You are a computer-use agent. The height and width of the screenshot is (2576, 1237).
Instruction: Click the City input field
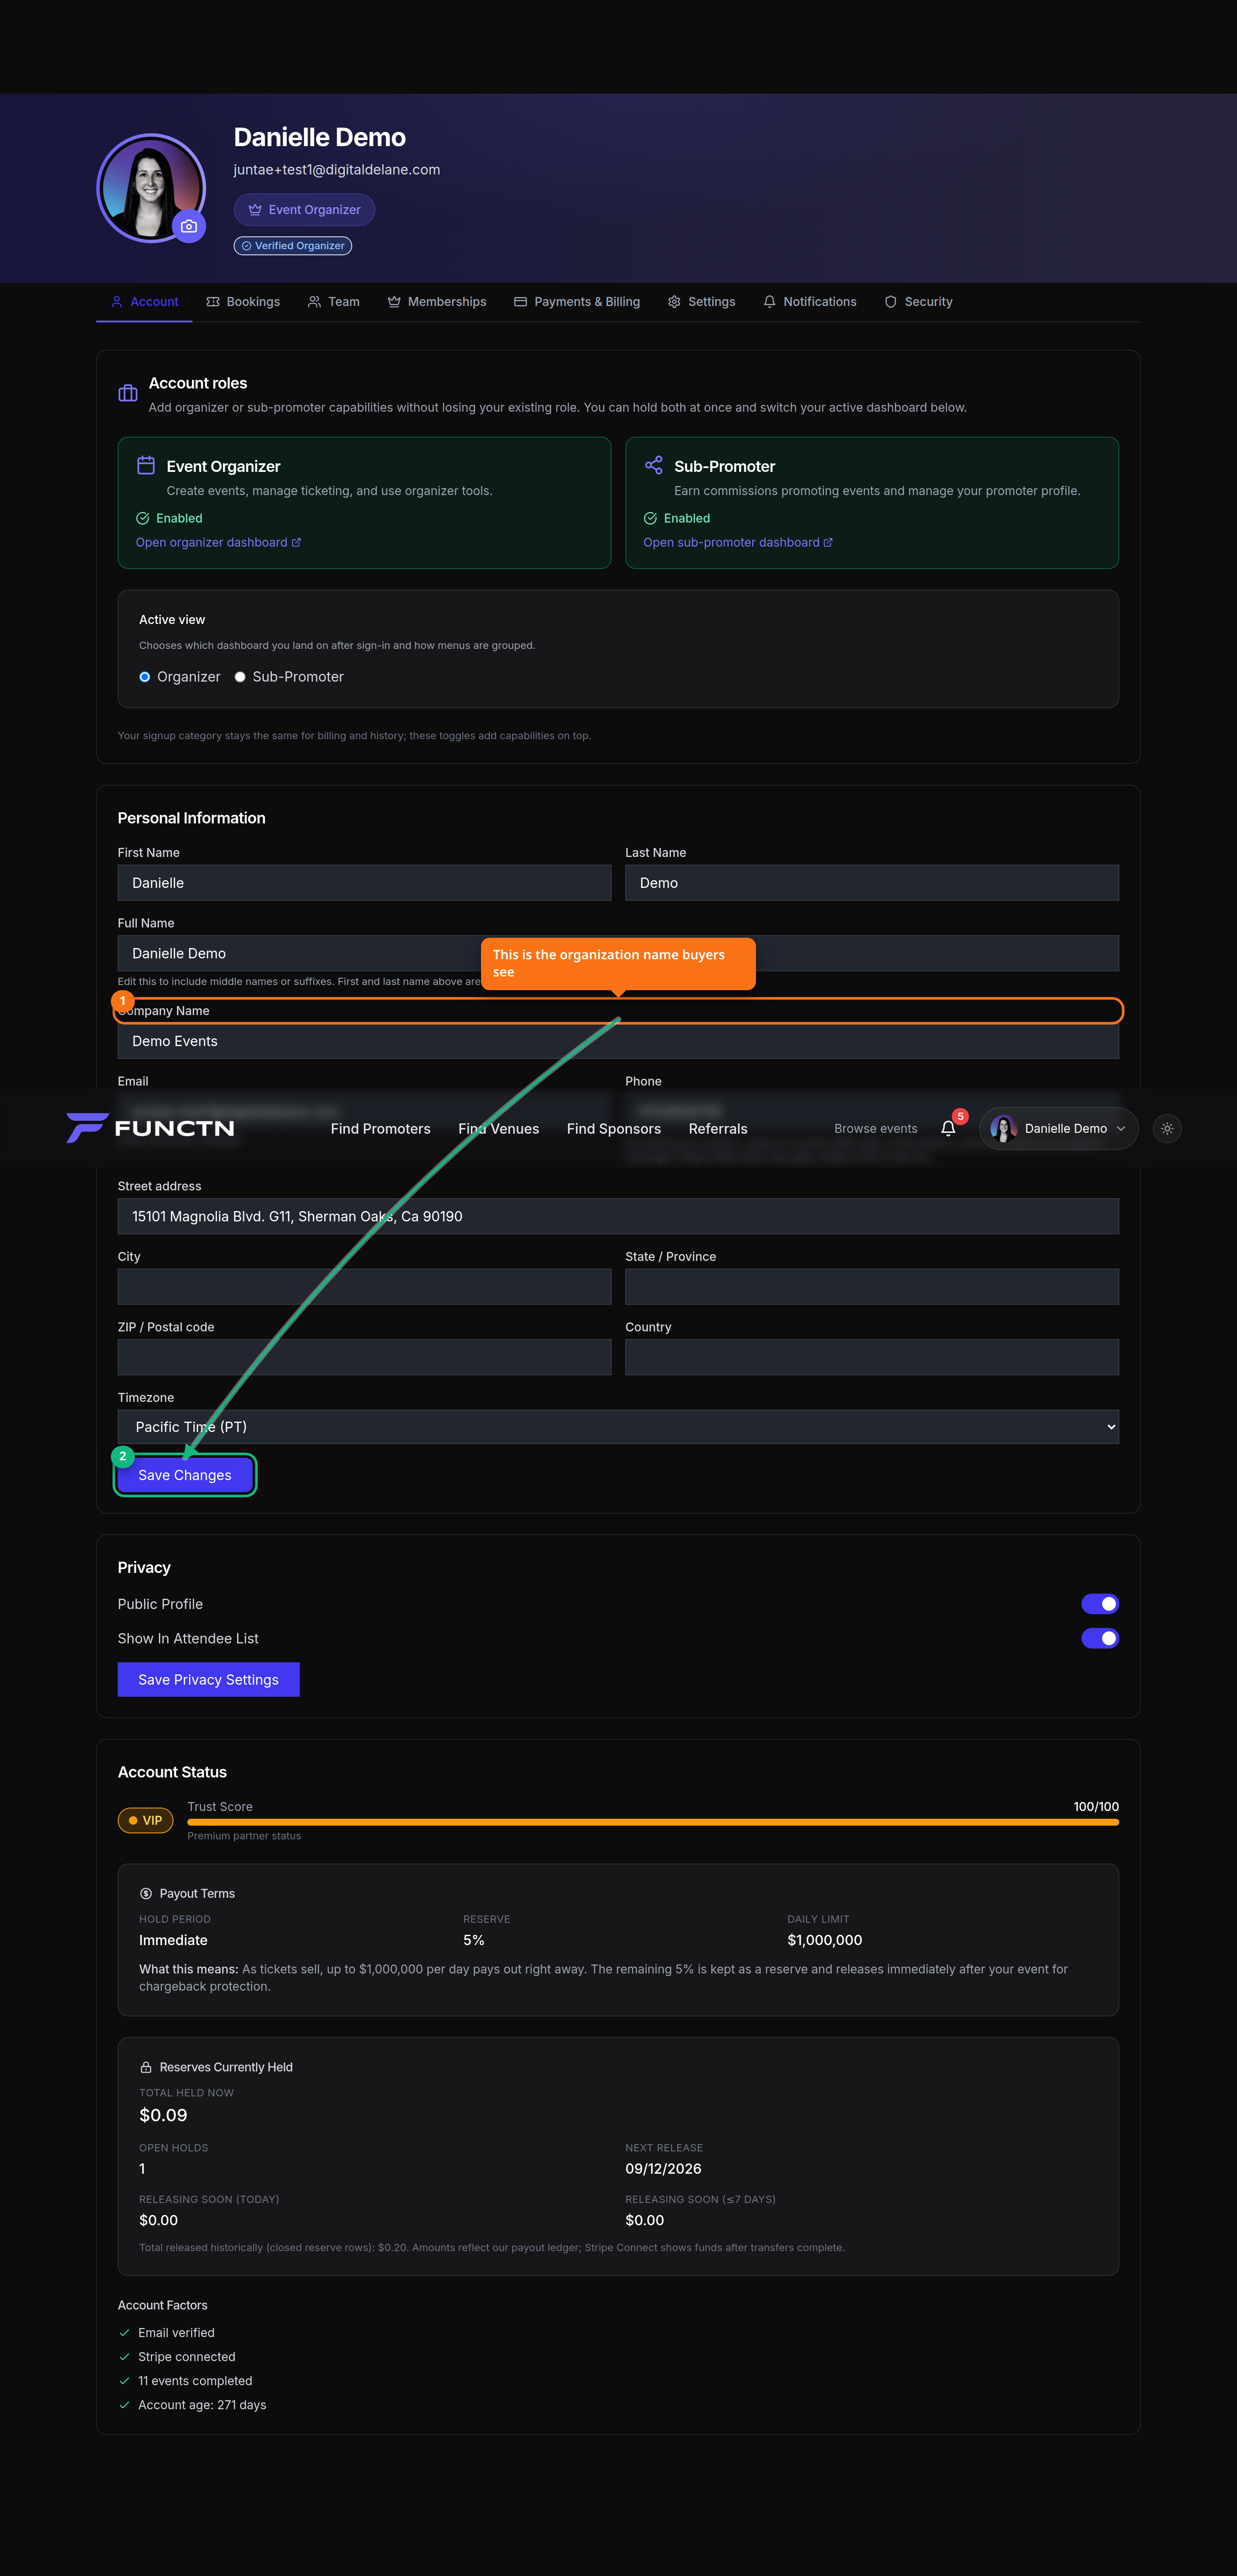coord(365,1287)
